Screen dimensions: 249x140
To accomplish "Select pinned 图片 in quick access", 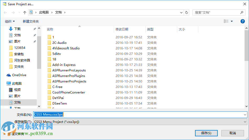I will point(17,42).
